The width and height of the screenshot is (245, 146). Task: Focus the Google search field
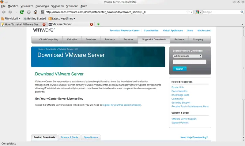pyautogui.click(x=221, y=12)
